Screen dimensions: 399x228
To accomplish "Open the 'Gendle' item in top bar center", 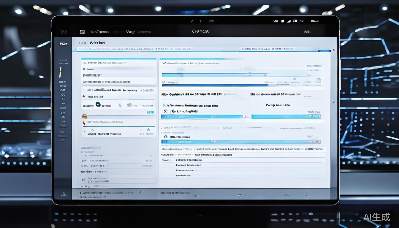I will click(200, 31).
